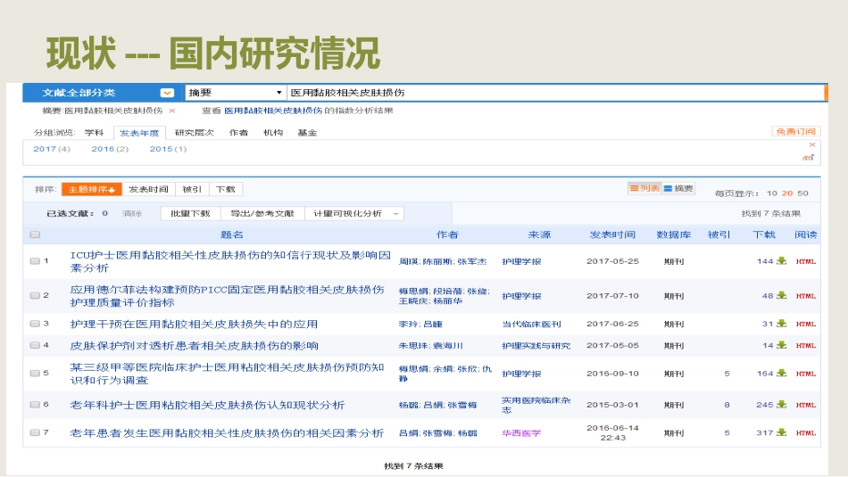Open HTML reading for row 3

[x=806, y=325]
